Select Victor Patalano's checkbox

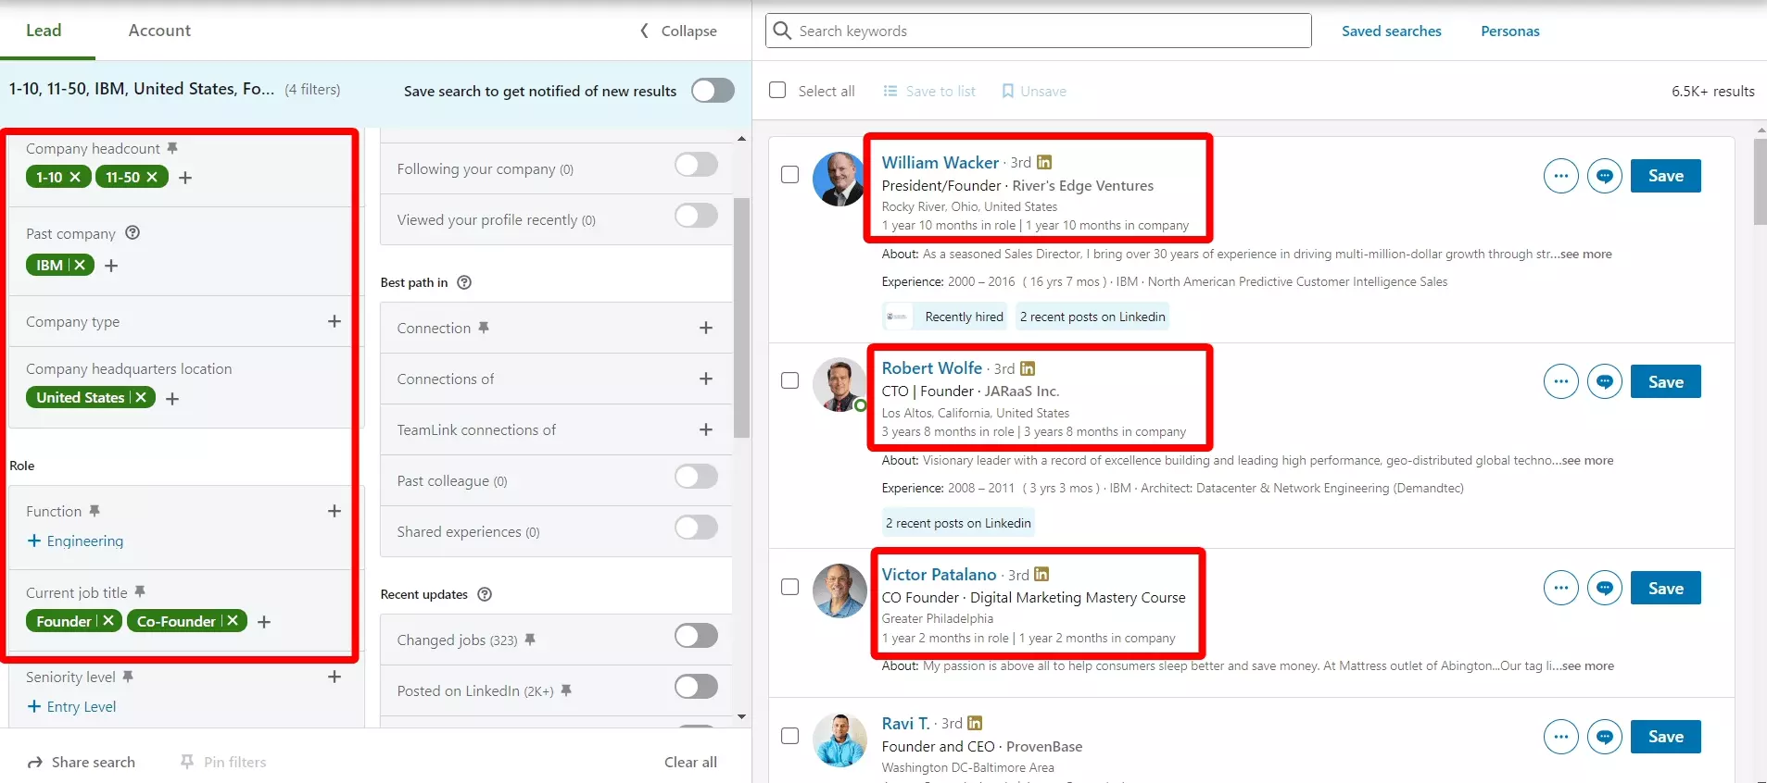(x=790, y=587)
